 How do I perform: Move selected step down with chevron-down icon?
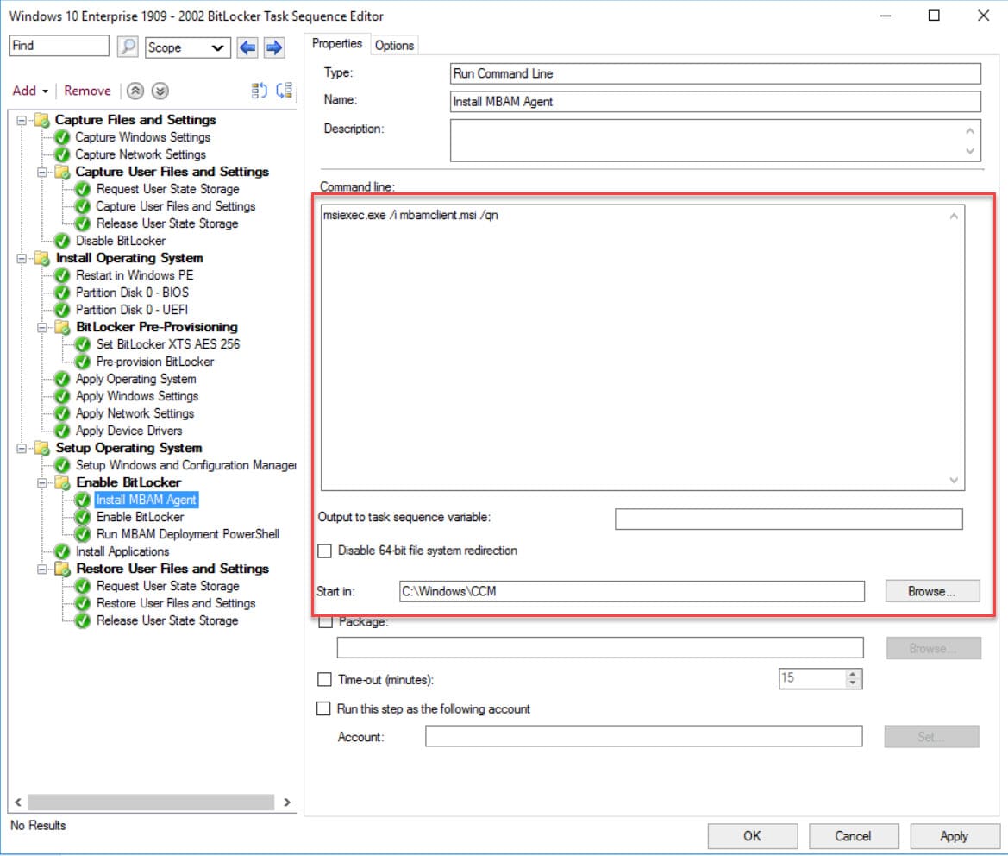[160, 91]
